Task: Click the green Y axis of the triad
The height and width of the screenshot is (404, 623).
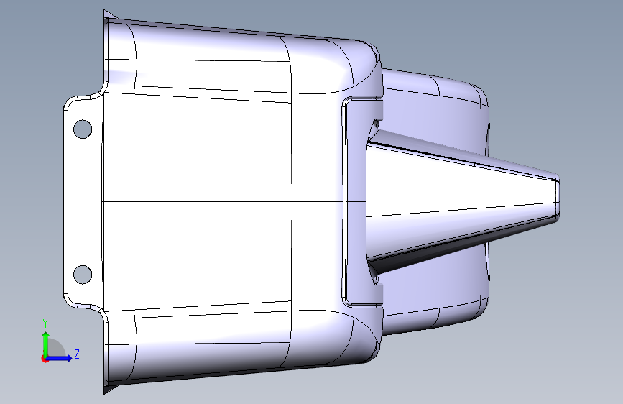Action: pyautogui.click(x=45, y=344)
